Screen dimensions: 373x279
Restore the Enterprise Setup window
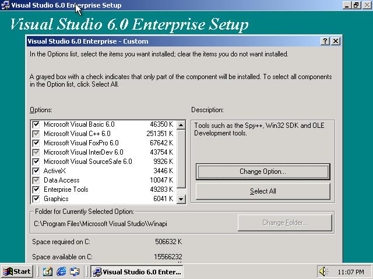click(x=356, y=5)
